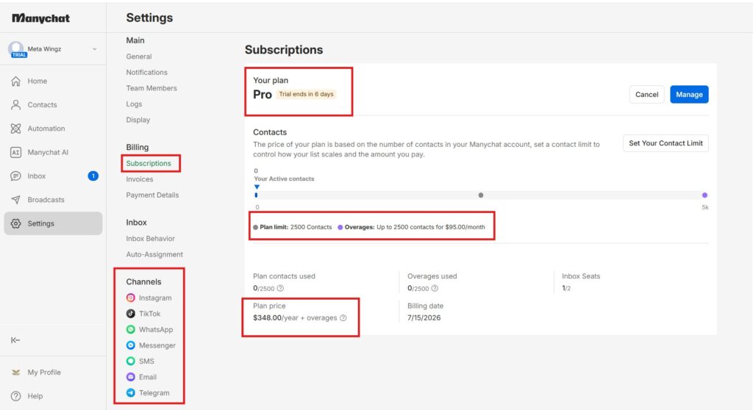
Task: Click Set Your Contact Limit button
Action: coord(665,143)
